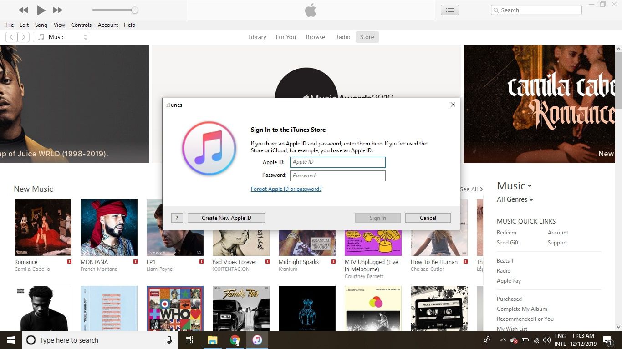Open the Juice WRLD banner
The width and height of the screenshot is (622, 349).
click(x=75, y=104)
